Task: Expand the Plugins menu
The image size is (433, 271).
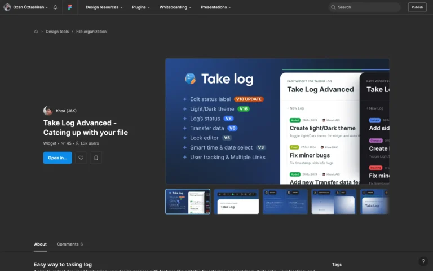Action: [141, 7]
